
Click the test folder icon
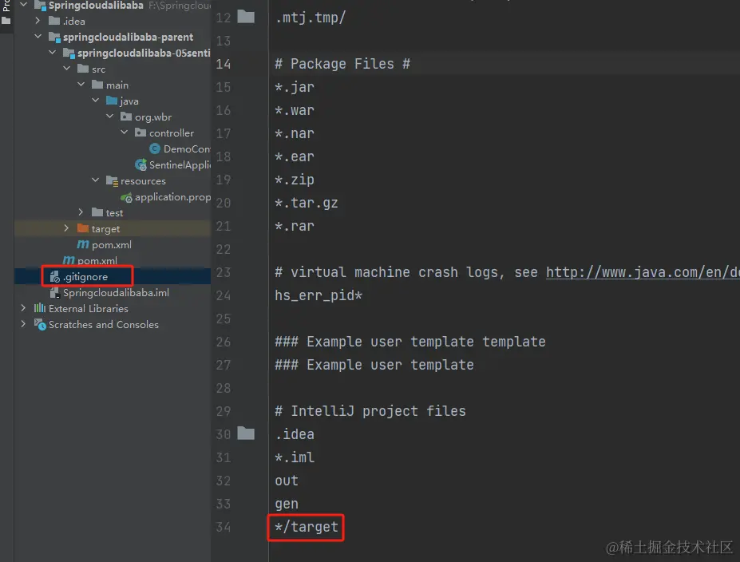coord(97,212)
